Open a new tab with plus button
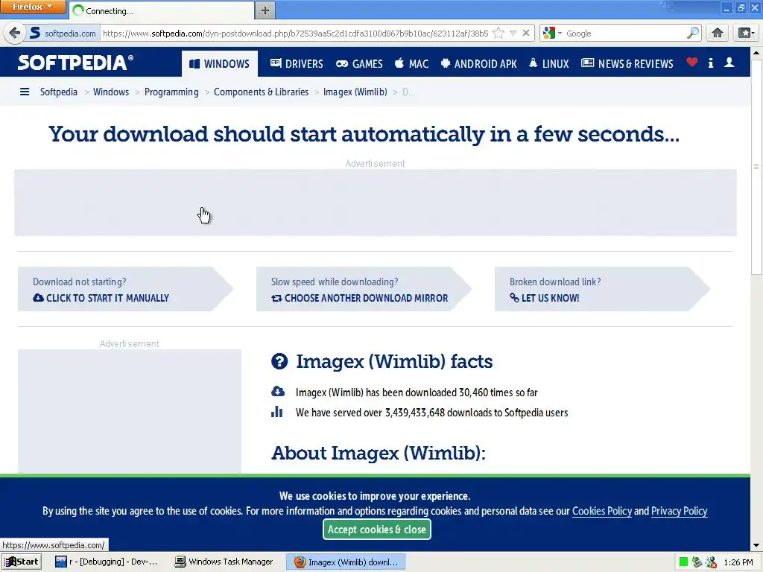Viewport: 763px width, 572px height. 265,10
